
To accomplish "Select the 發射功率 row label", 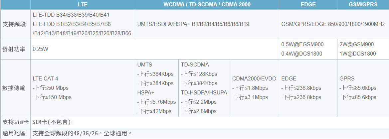I will (14, 49).
